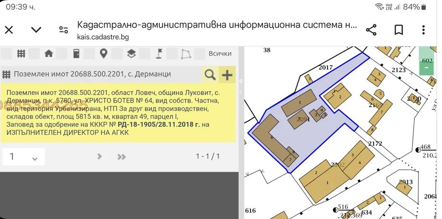Select the geodetic point flag icon
The image size is (442, 219).
click(x=159, y=54)
